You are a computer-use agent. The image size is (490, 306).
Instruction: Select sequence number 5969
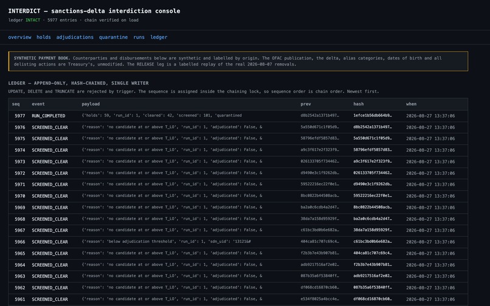19,208
